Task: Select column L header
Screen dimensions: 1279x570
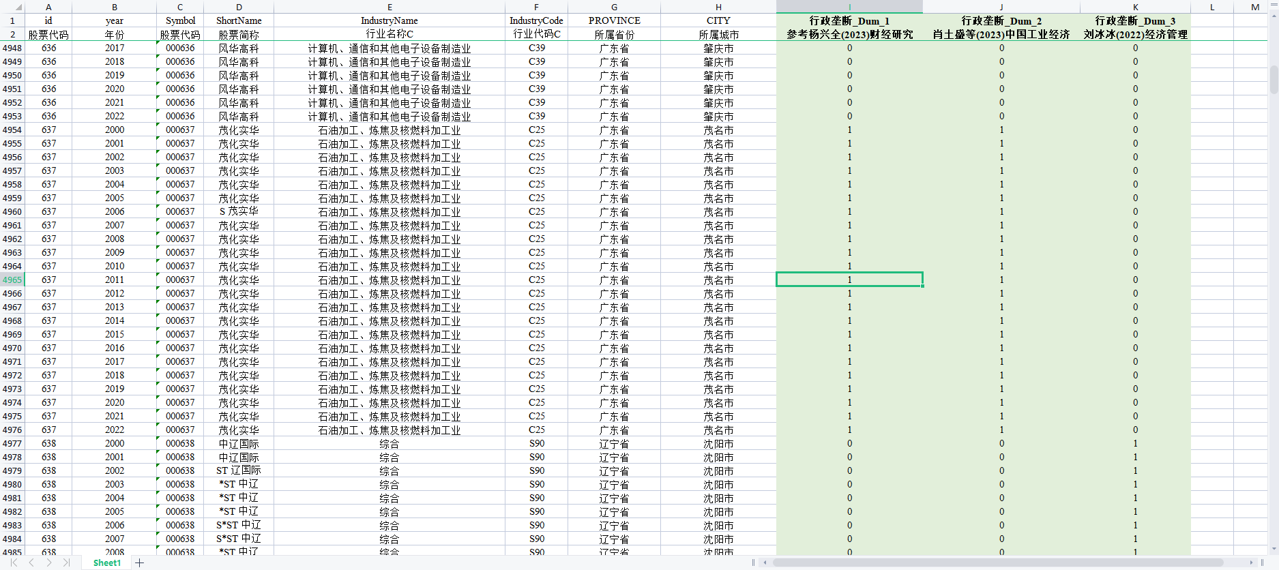Action: coord(1212,7)
